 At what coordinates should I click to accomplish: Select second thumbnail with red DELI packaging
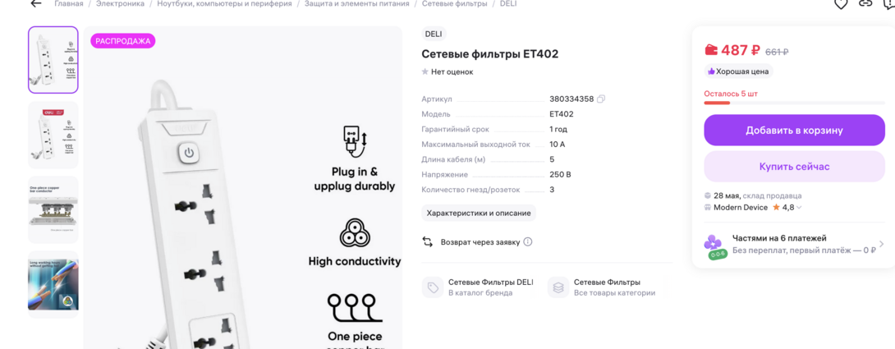53,135
